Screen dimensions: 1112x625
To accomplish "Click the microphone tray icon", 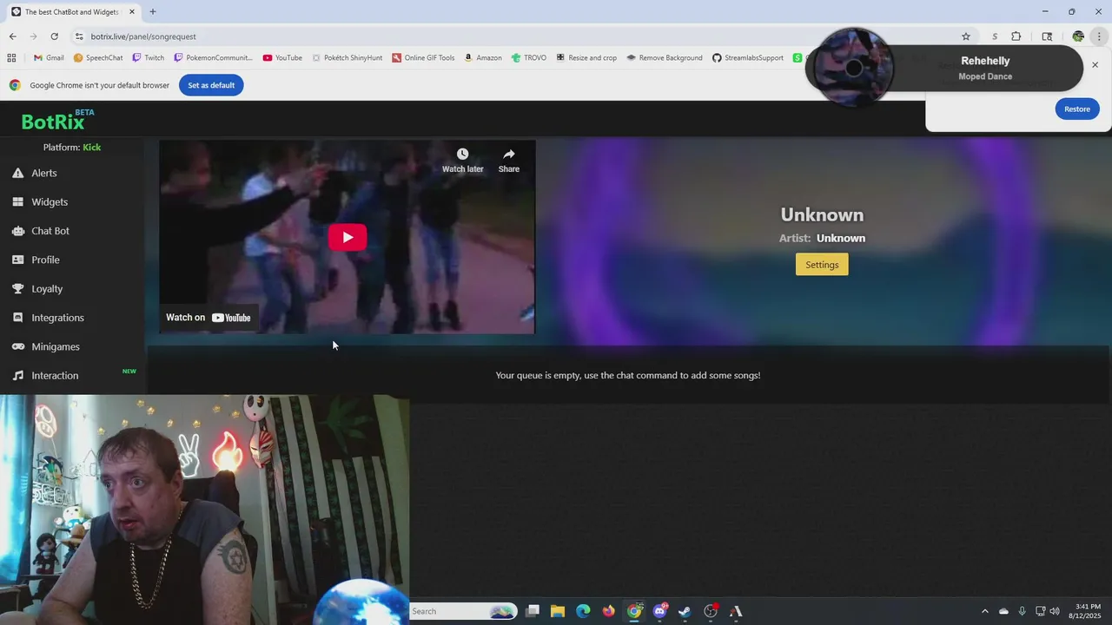I will coord(1022,611).
